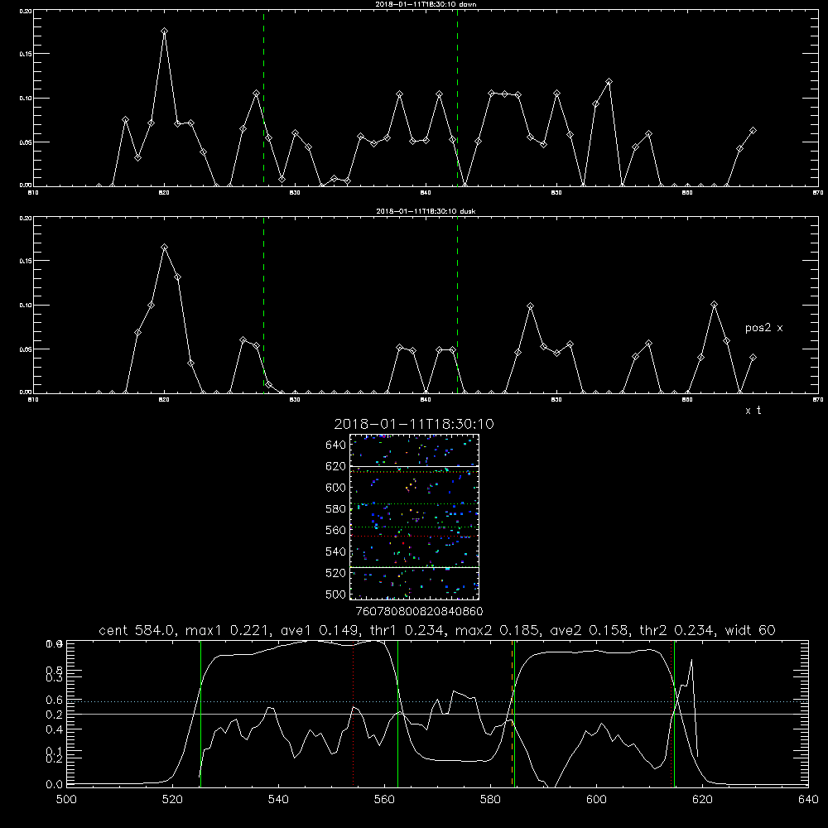Click the left green dashed line in dusk plot
The height and width of the screenshot is (828, 828).
pos(264,306)
